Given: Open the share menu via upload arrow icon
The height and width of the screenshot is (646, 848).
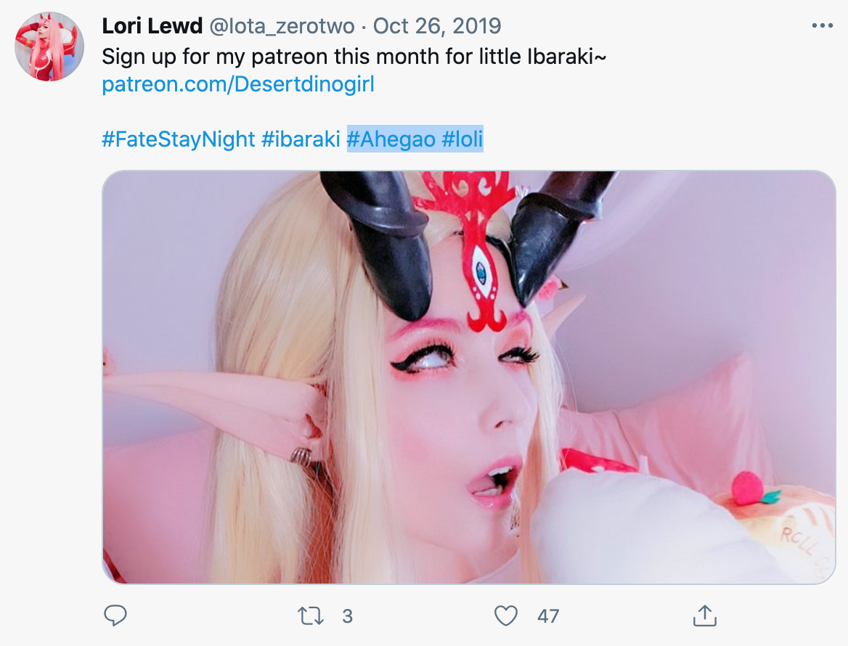Looking at the screenshot, I should (x=704, y=616).
